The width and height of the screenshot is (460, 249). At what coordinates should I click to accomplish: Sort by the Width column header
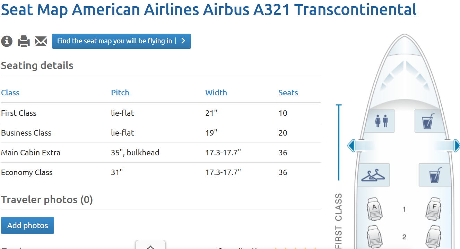click(x=216, y=93)
